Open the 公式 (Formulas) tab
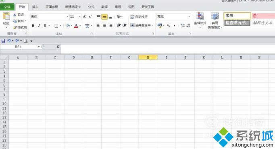Screen dimensions: 275x149 point(91,7)
